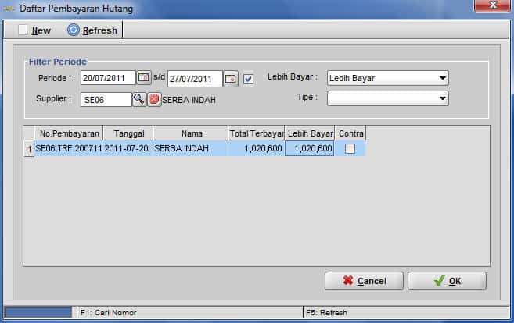The height and width of the screenshot is (323, 514).
Task: Click the Contra column header
Action: (x=350, y=133)
